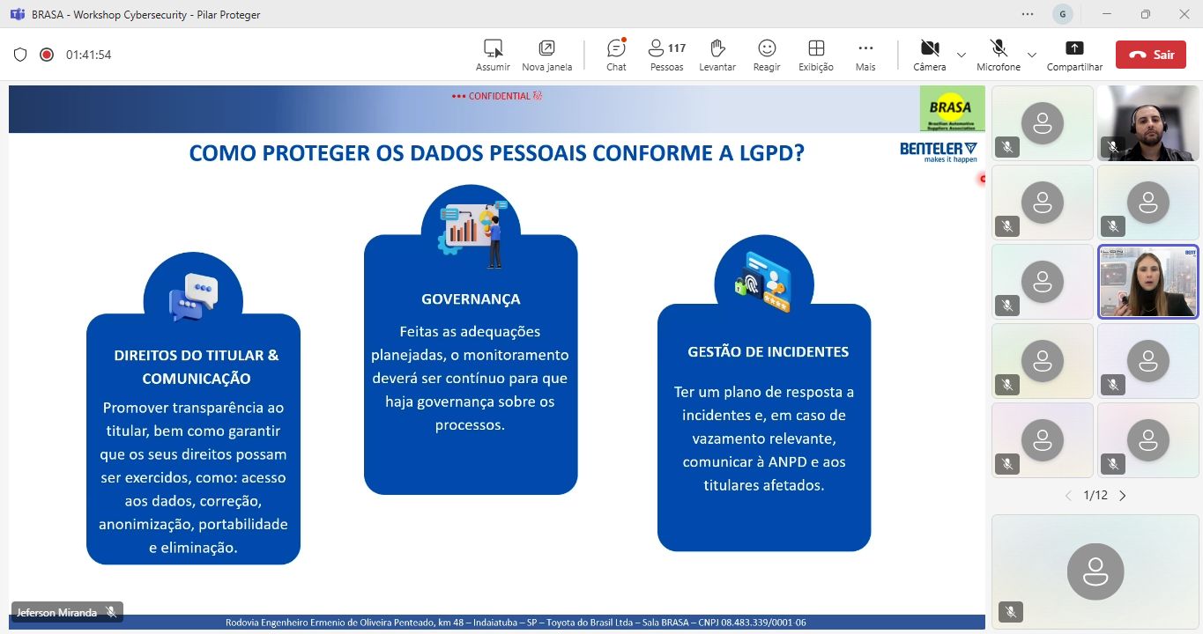Toggle the Câmera on
The image size is (1203, 634).
[929, 55]
